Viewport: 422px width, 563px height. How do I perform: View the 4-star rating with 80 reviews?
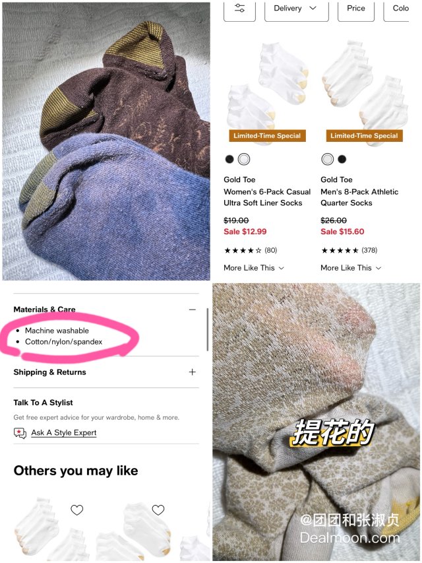[251, 250]
